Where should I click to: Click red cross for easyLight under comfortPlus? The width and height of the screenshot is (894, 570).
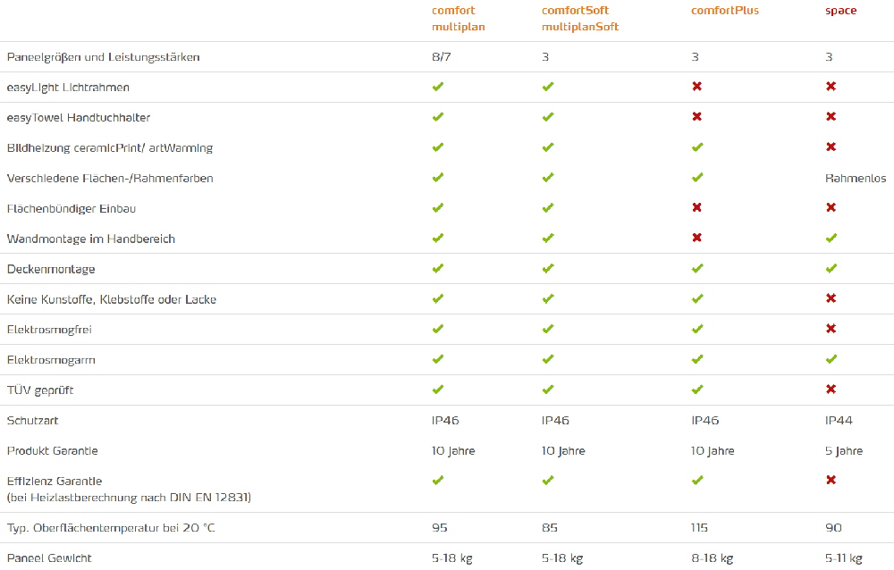[x=697, y=87]
